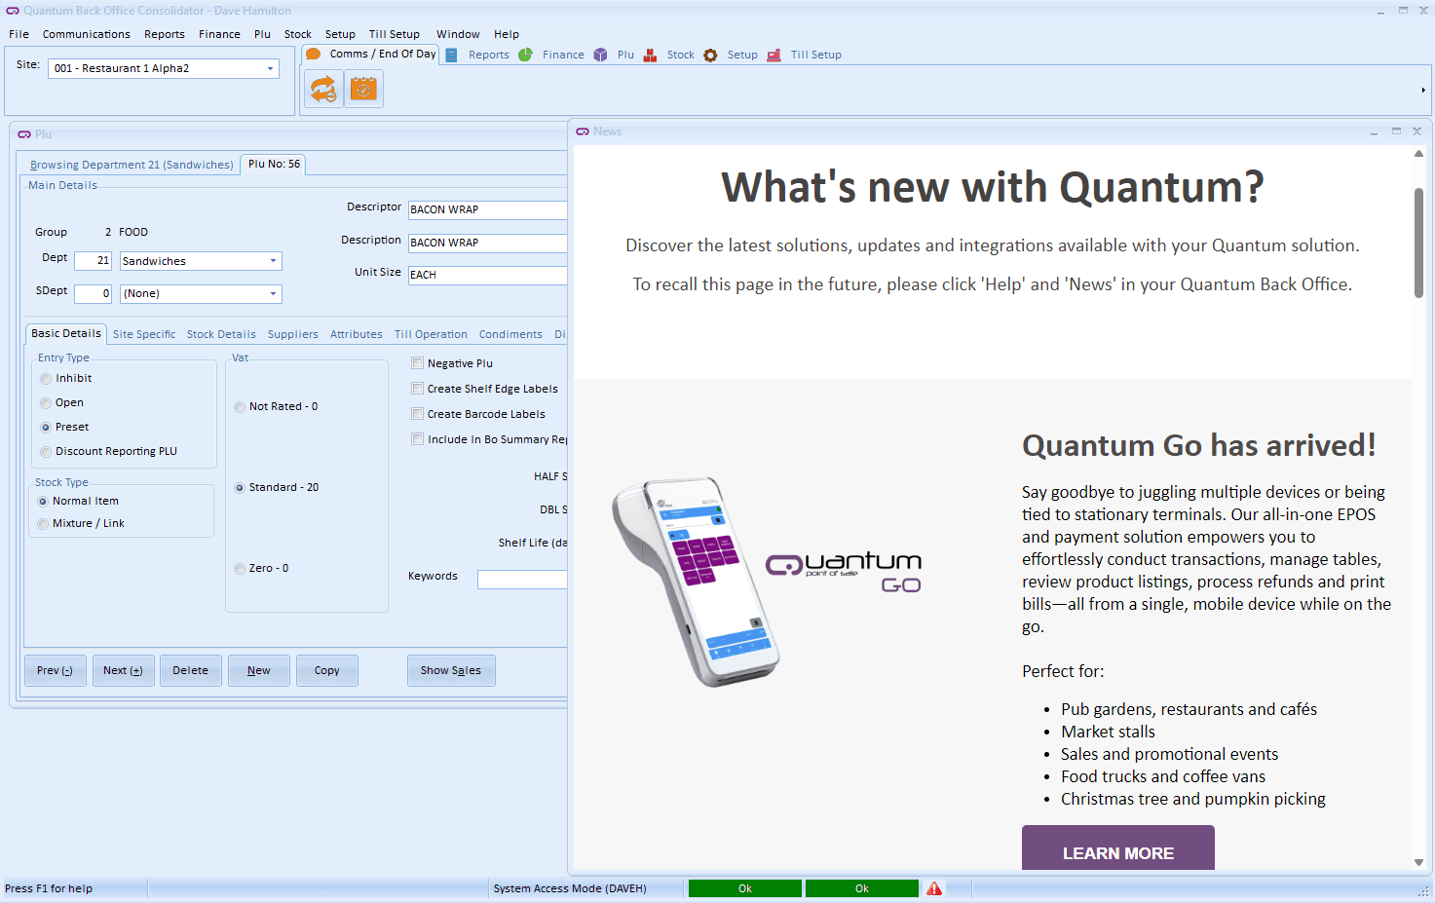The width and height of the screenshot is (1435, 903).
Task: Click the orange communications sync arrows button
Action: coord(323,90)
